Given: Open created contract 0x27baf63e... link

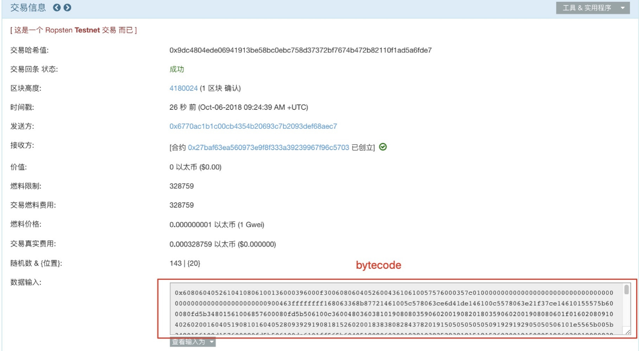Looking at the screenshot, I should [268, 148].
